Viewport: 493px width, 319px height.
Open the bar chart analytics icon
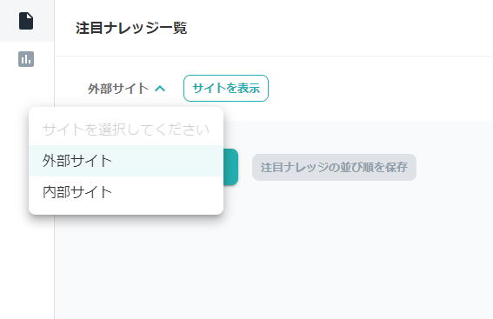pyautogui.click(x=26, y=59)
